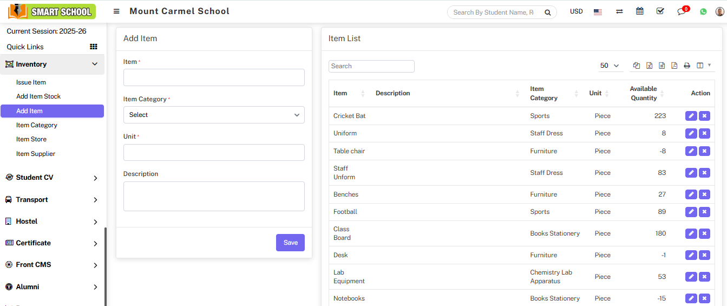Focus the Item name input field
Viewport: 727px width, 306px height.
pyautogui.click(x=214, y=77)
